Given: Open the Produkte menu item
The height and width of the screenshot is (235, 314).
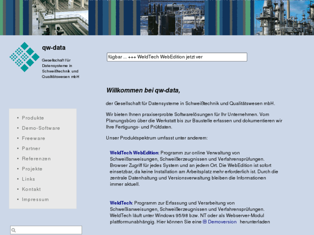Looking at the screenshot, I should click(33, 118).
